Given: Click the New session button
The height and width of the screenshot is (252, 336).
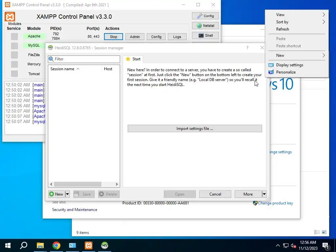Looking at the screenshot, I should pos(56,194).
